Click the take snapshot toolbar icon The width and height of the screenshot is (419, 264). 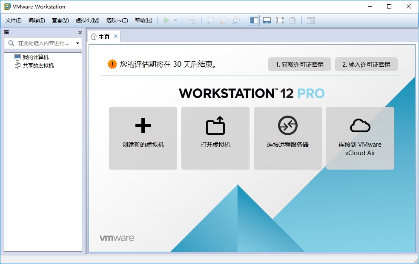(210, 20)
